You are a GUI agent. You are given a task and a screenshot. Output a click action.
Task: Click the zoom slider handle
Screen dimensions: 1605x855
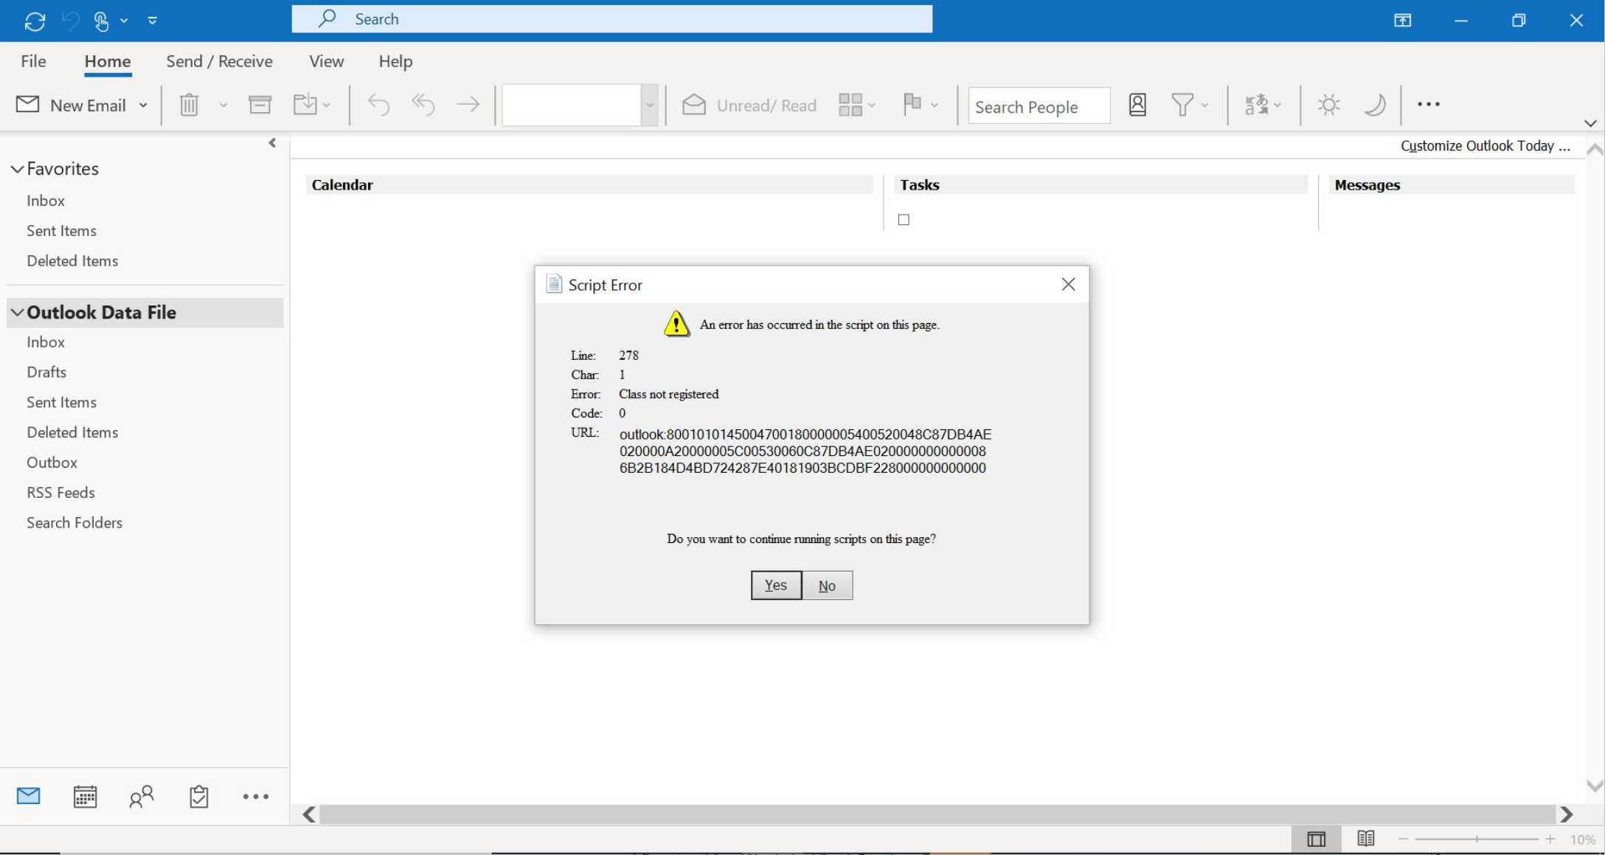click(x=1477, y=840)
